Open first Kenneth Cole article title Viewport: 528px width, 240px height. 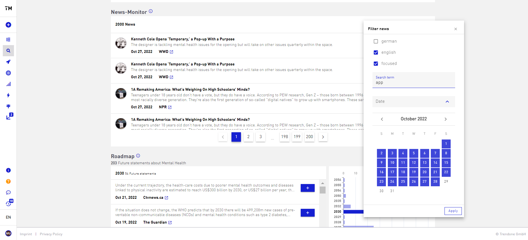pyautogui.click(x=183, y=39)
